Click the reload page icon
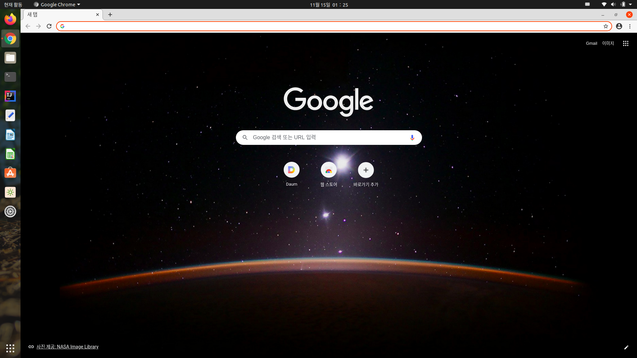The height and width of the screenshot is (358, 637). (49, 26)
